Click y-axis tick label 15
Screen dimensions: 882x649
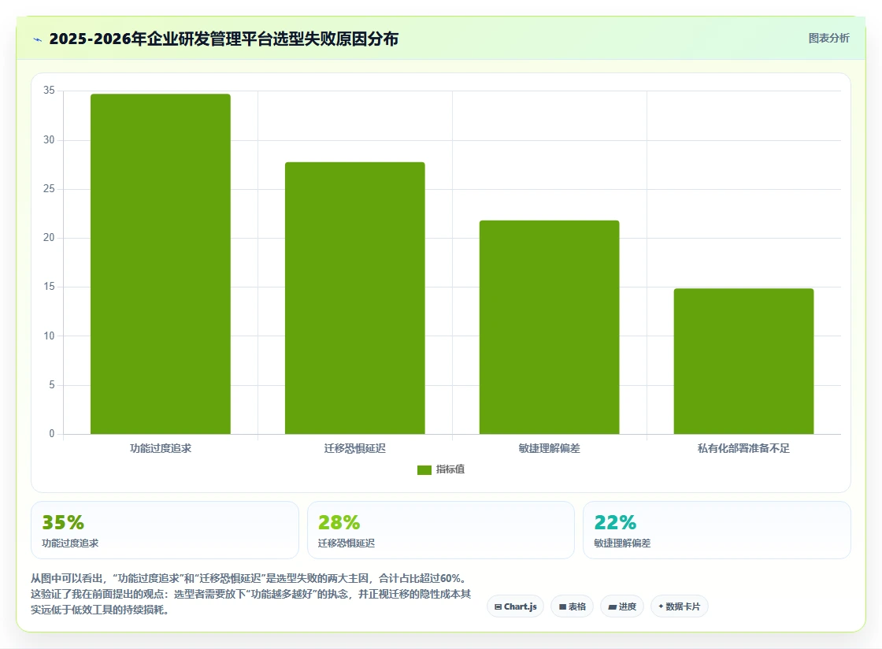[x=49, y=287]
